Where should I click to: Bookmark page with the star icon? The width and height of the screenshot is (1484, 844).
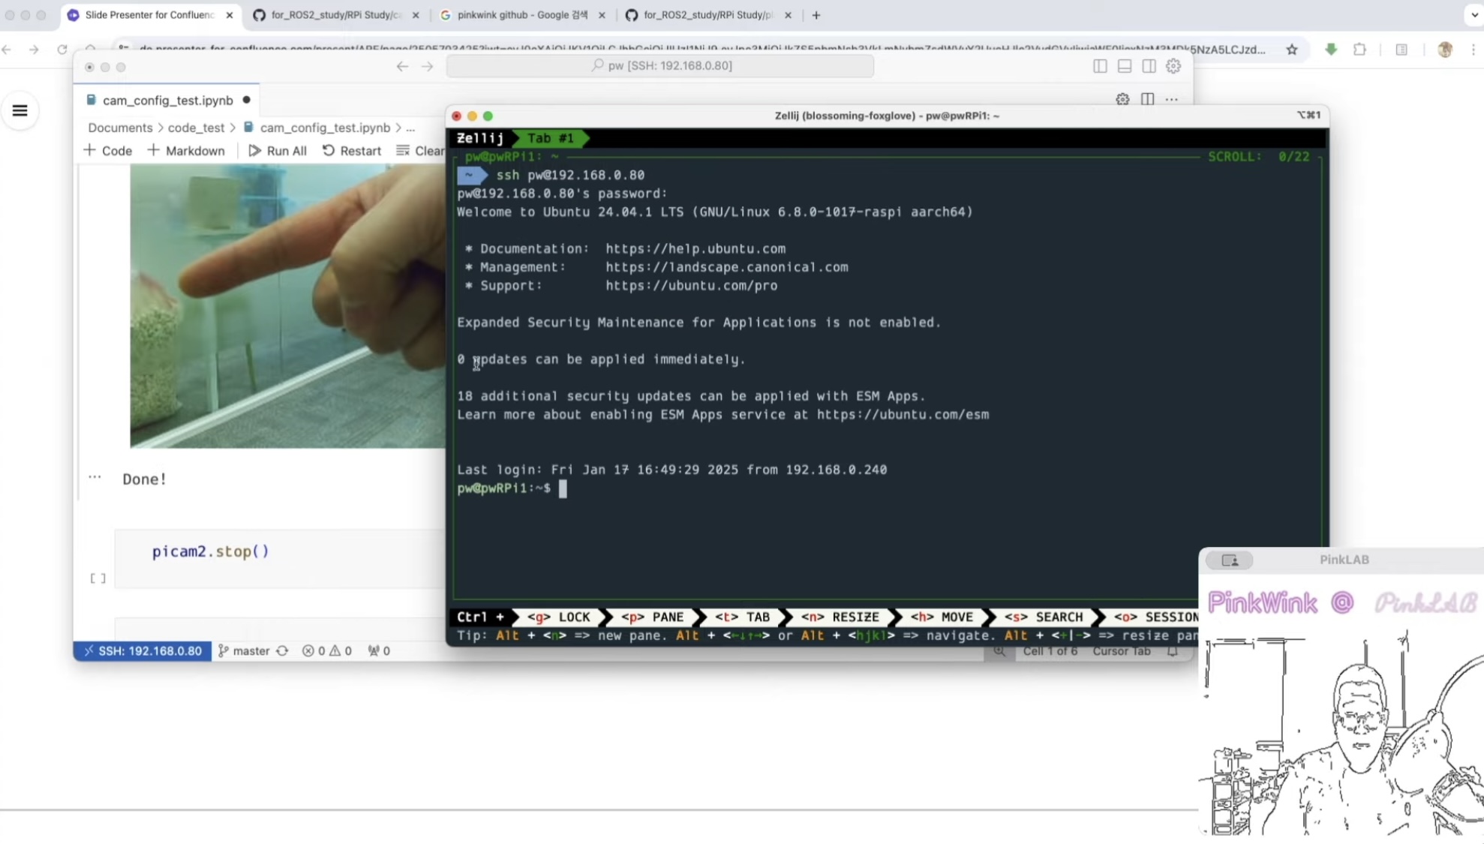[x=1292, y=50]
